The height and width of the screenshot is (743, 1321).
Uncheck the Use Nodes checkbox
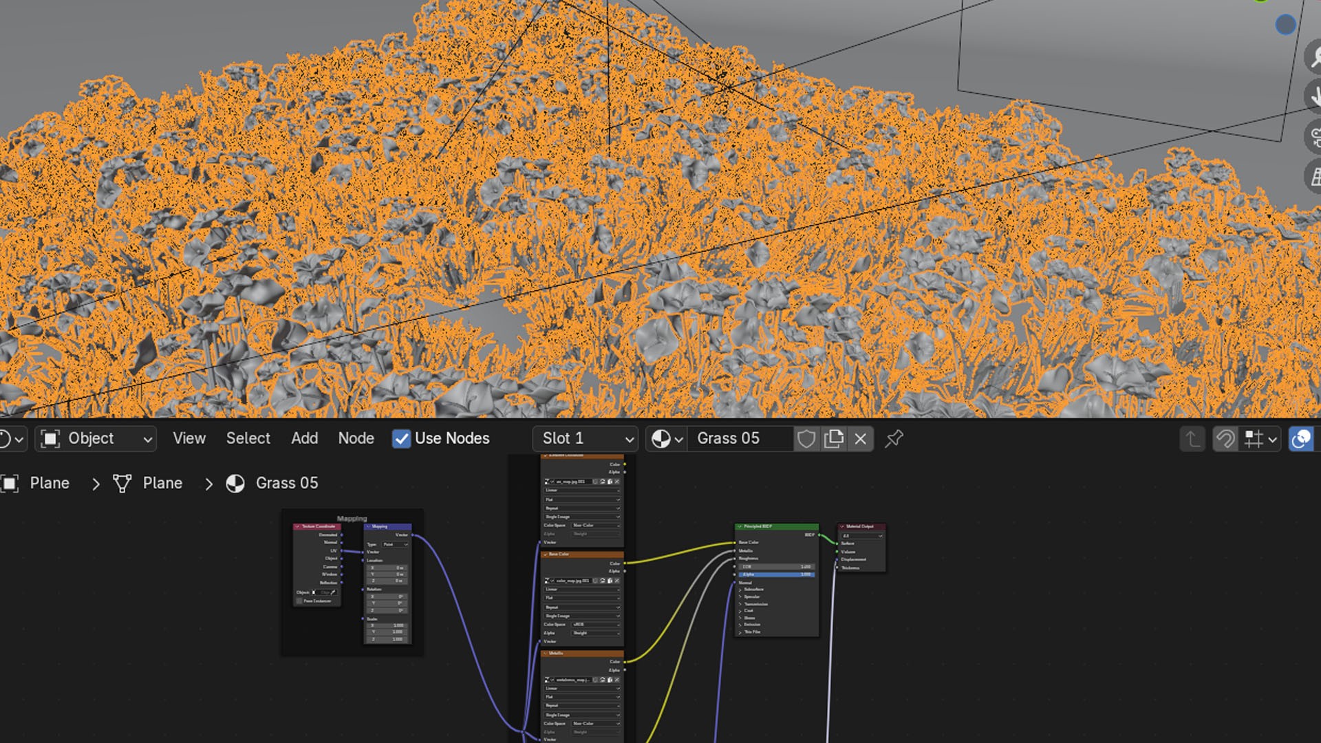coord(401,439)
